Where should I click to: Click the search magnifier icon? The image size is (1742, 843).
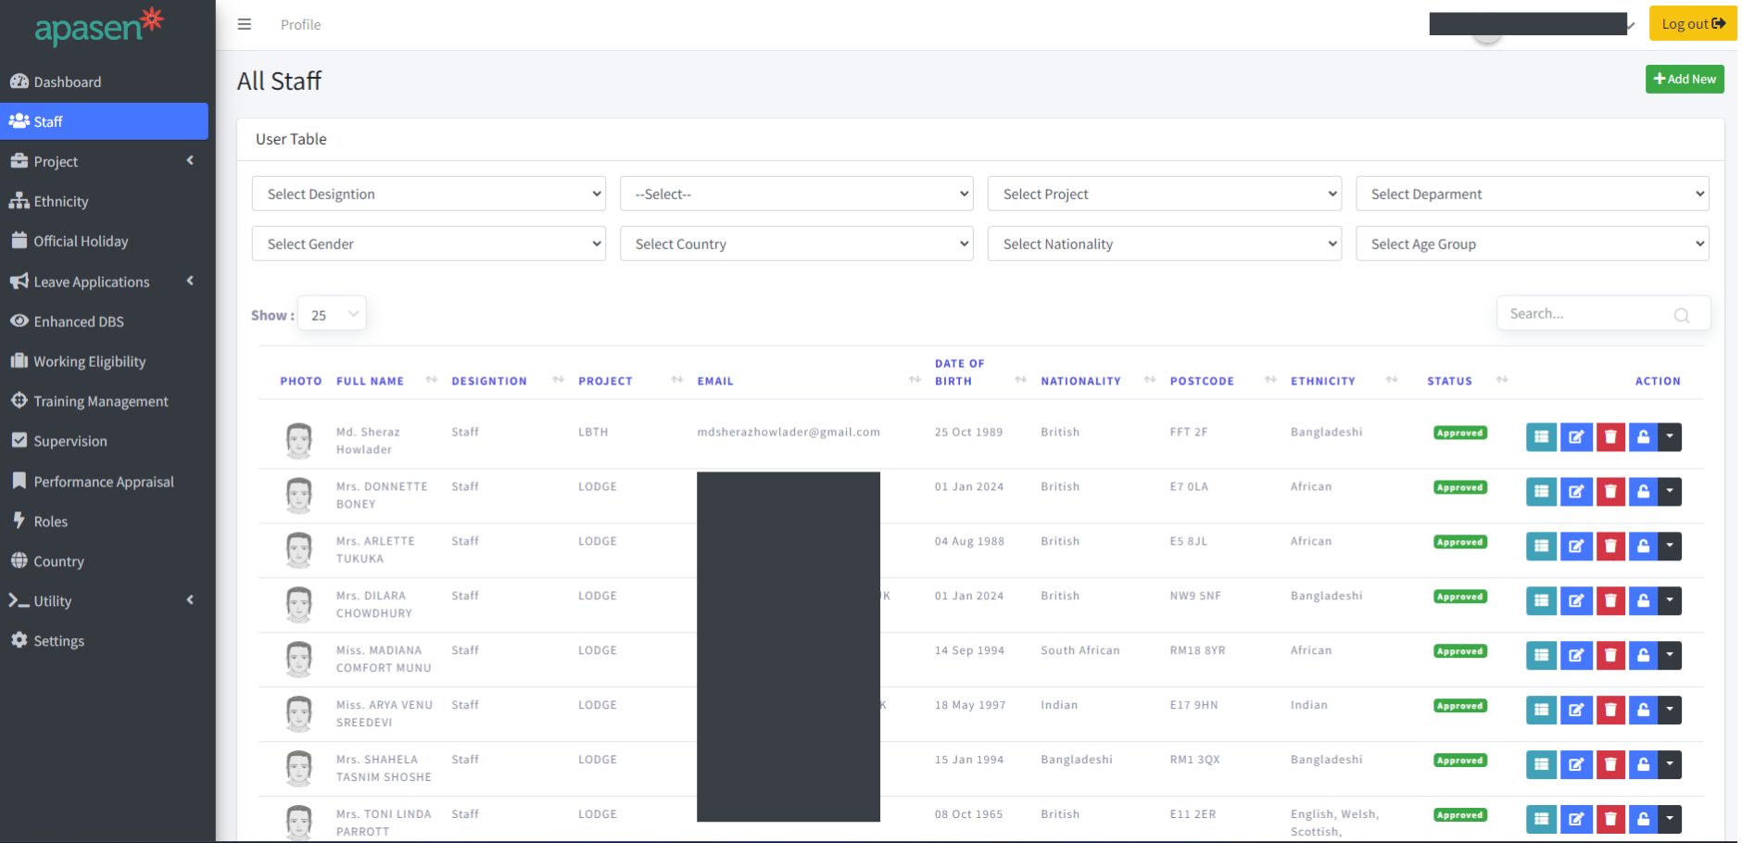tap(1681, 315)
